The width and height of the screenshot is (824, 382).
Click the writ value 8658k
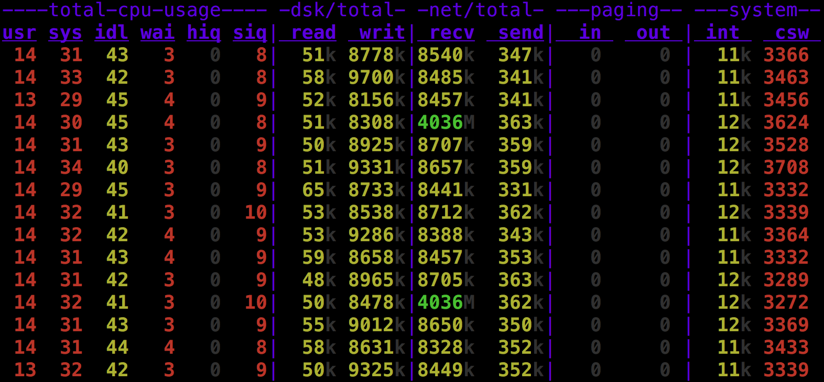pos(377,257)
